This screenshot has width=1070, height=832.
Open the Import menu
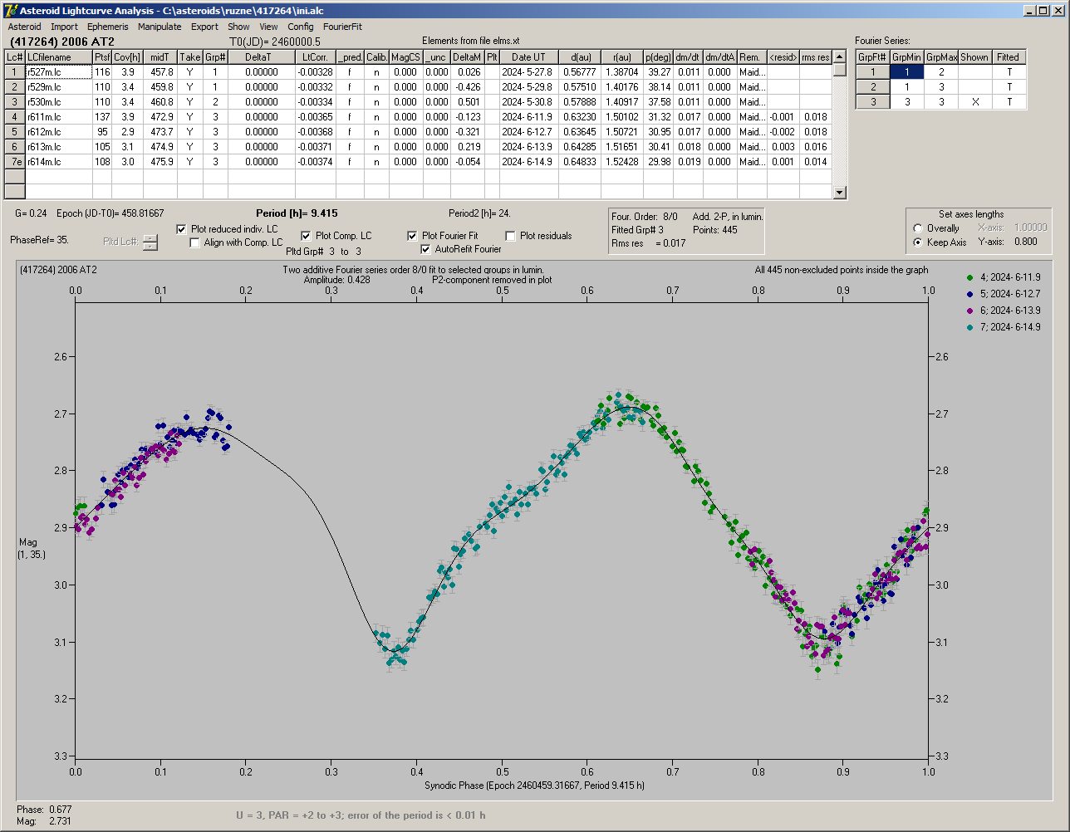64,27
